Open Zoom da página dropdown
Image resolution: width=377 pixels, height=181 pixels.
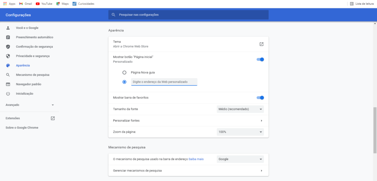240,132
